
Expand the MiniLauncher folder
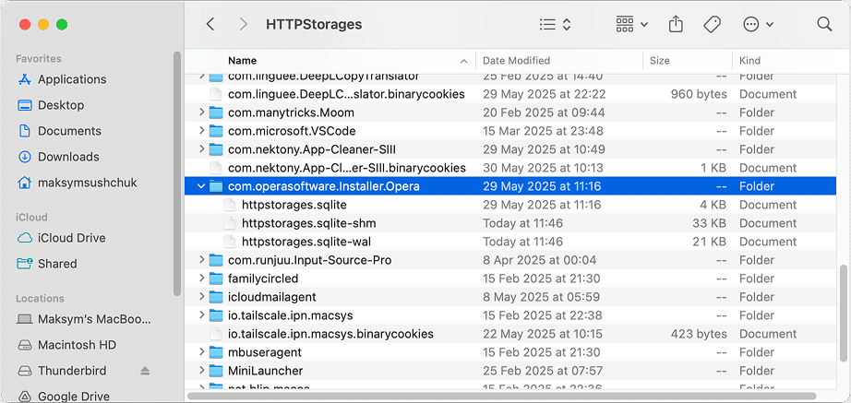201,371
